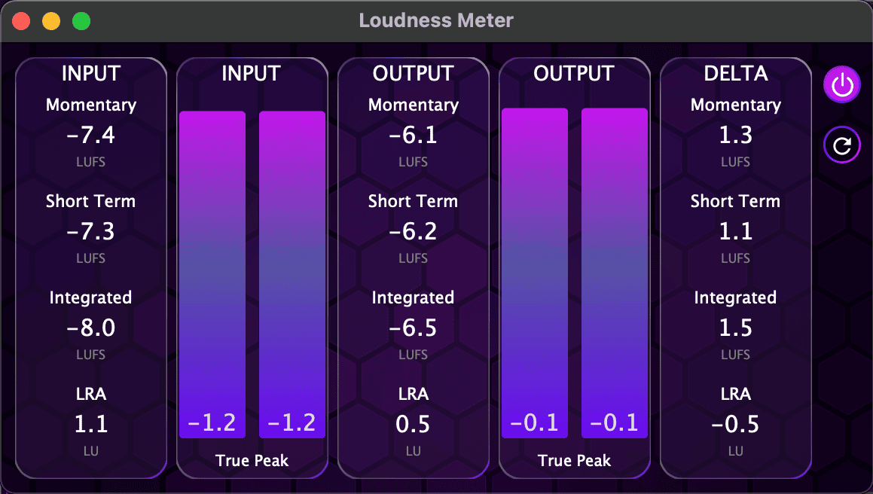Toggle metering off with the power control
The image size is (873, 494).
(841, 84)
